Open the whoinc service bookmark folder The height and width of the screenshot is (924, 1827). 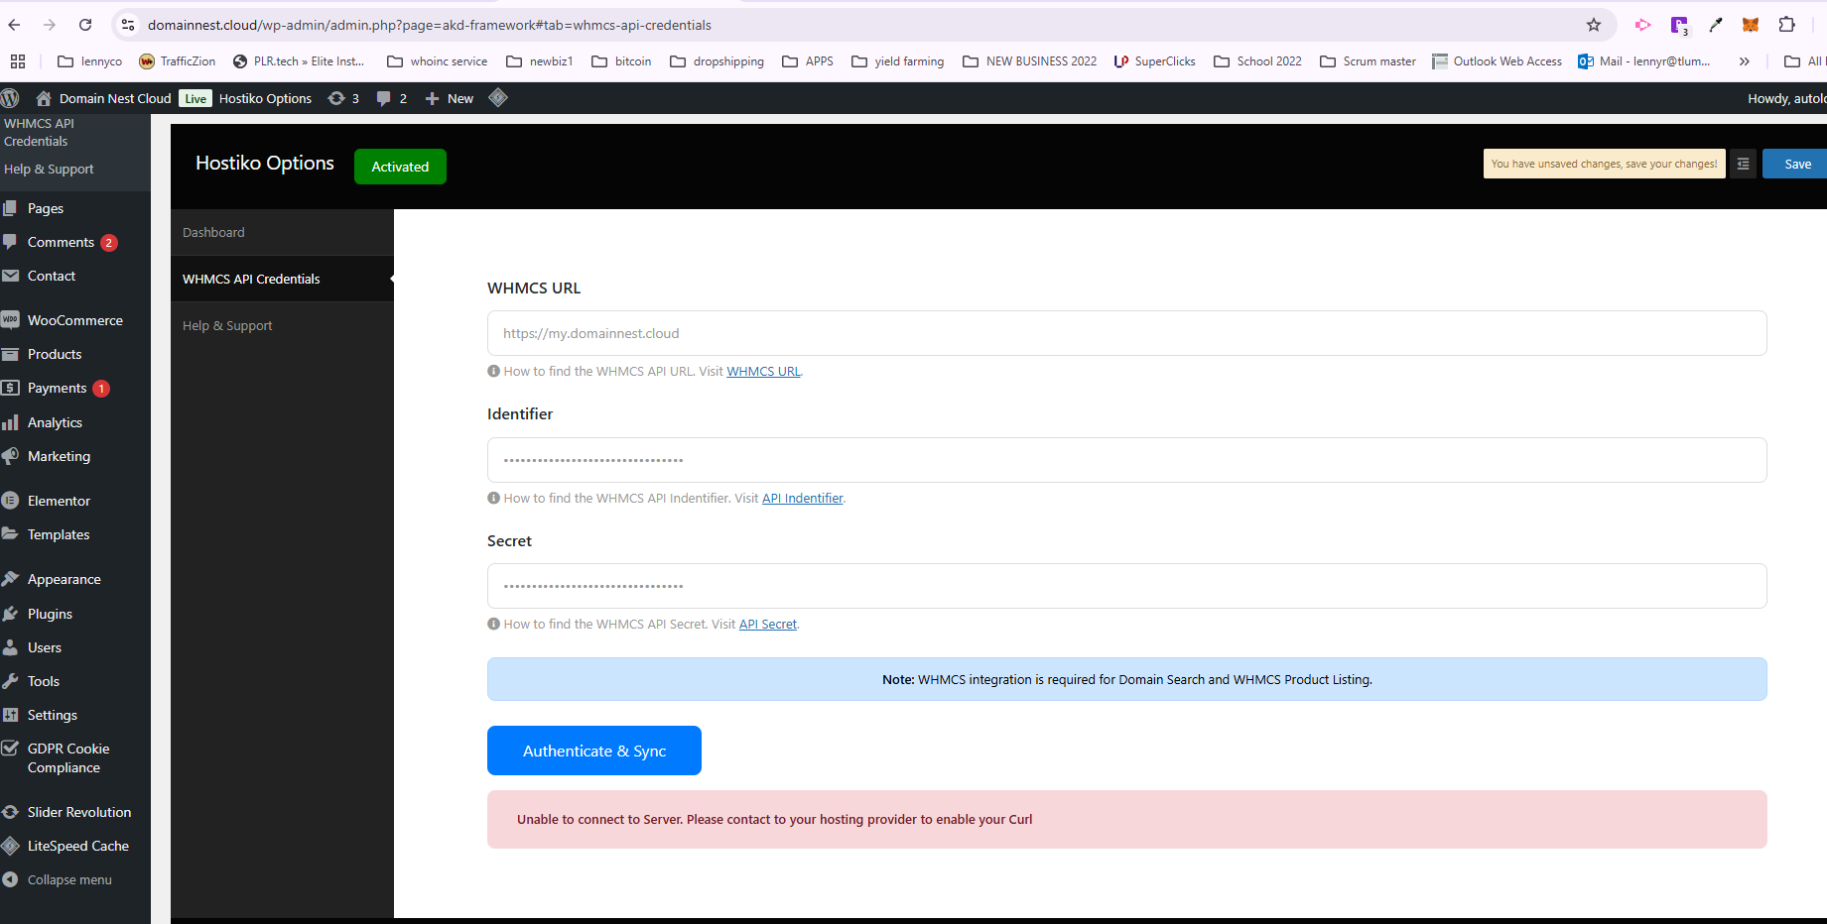438,61
